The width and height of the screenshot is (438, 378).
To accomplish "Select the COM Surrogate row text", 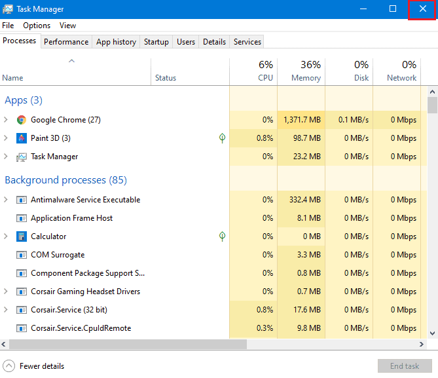I will (58, 255).
